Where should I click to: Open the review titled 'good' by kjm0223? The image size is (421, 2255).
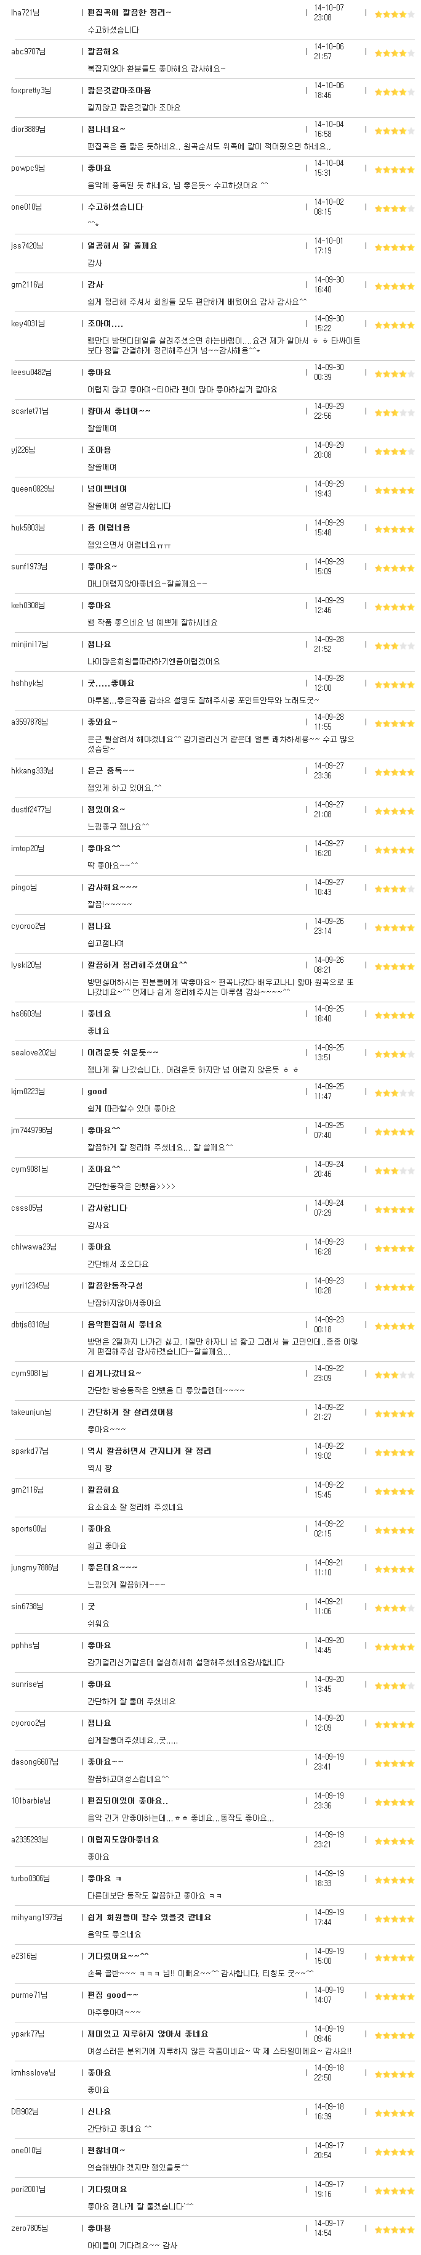click(97, 1092)
